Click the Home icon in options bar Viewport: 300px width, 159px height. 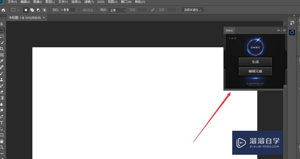tap(3, 10)
